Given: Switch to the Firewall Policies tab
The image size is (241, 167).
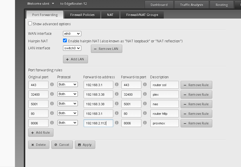Looking at the screenshot, I should [82, 15].
